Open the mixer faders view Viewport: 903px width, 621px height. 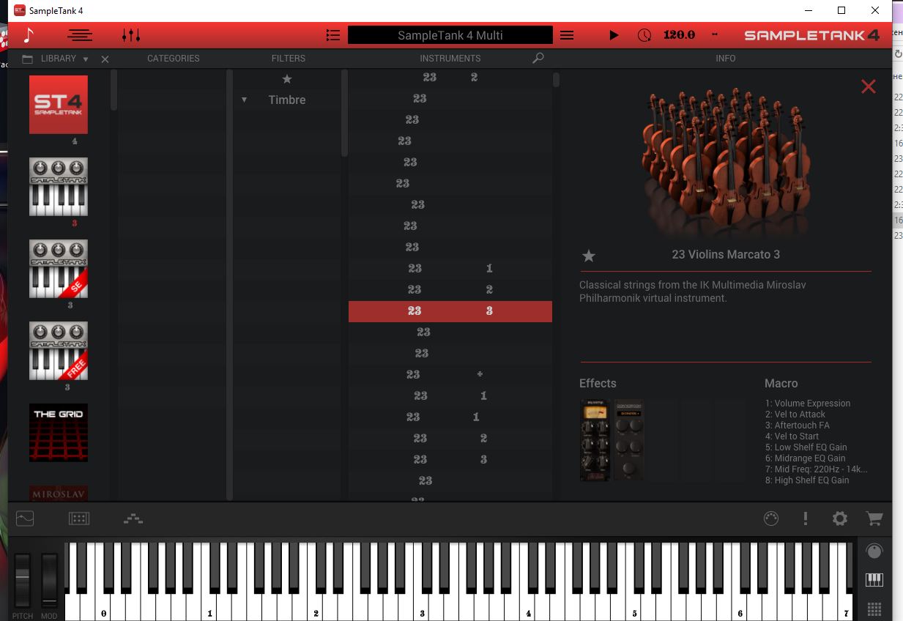pyautogui.click(x=131, y=34)
